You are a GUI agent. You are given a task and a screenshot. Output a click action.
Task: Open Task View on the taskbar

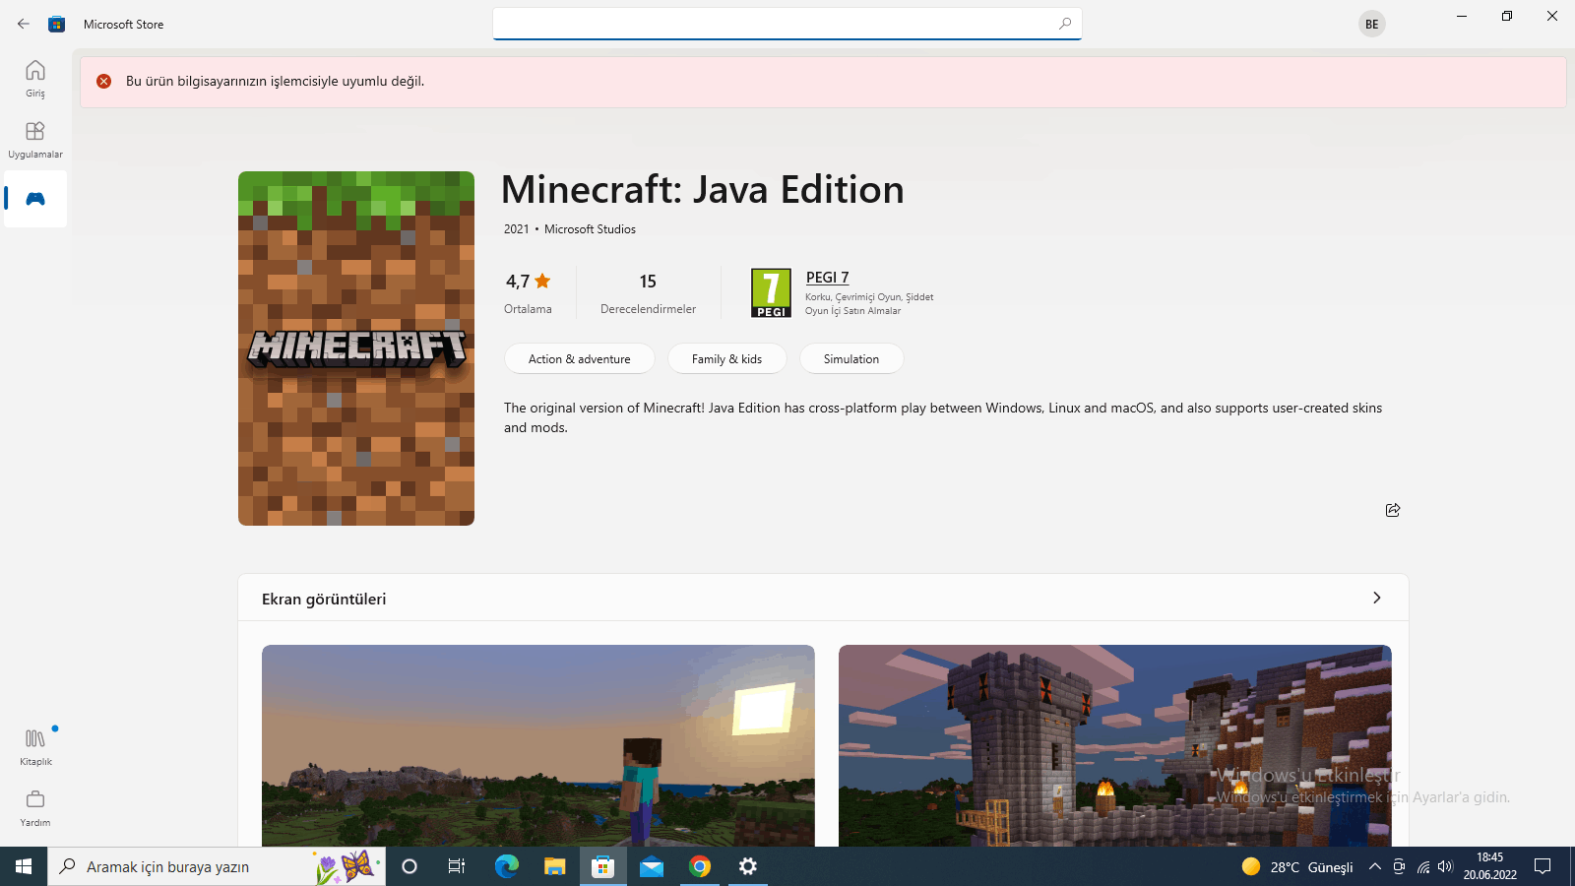coord(457,866)
